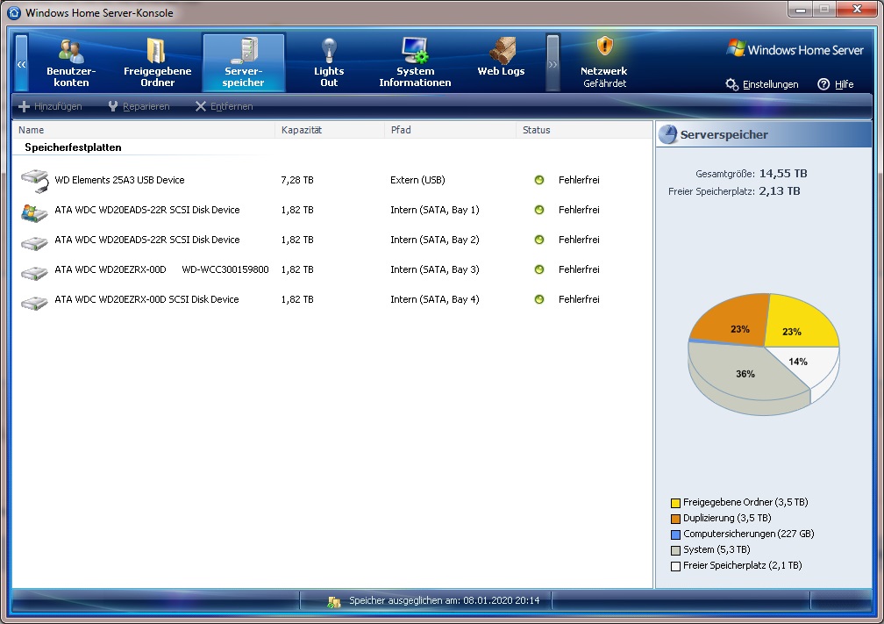Click the Windows Home Server logo
Screen dimensions: 884x624
795,49
